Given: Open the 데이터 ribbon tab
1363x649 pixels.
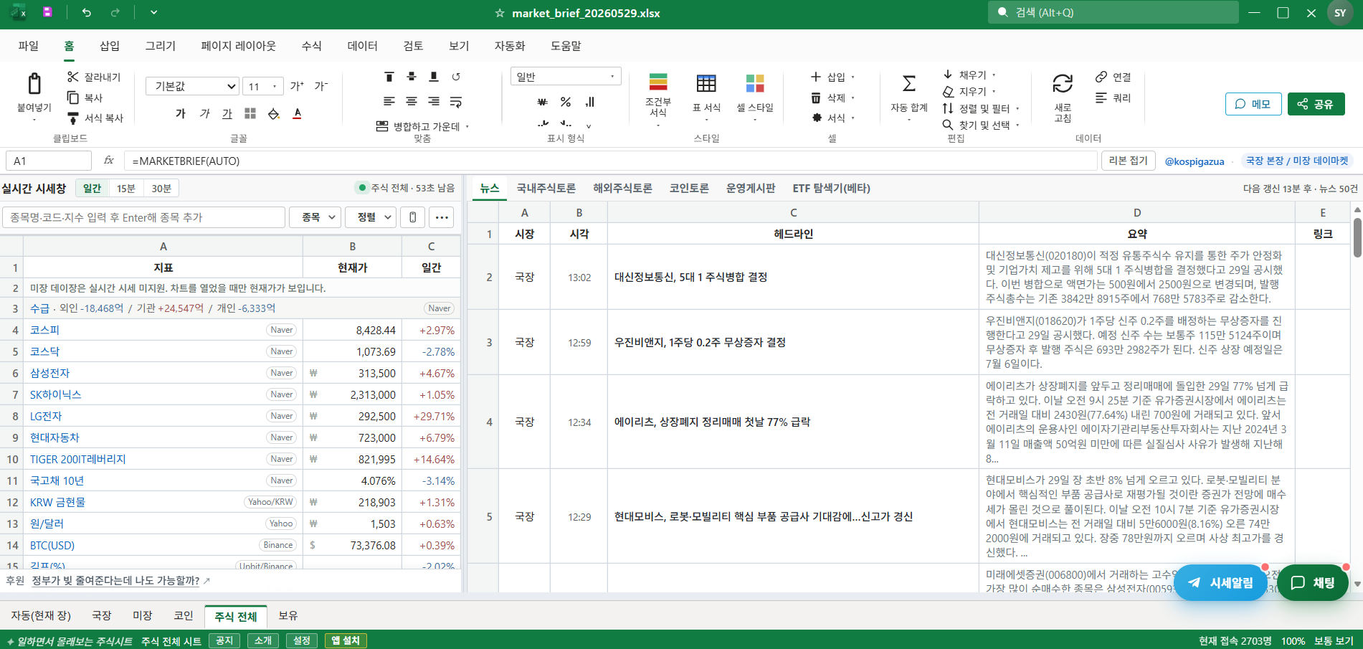Looking at the screenshot, I should click(x=362, y=46).
